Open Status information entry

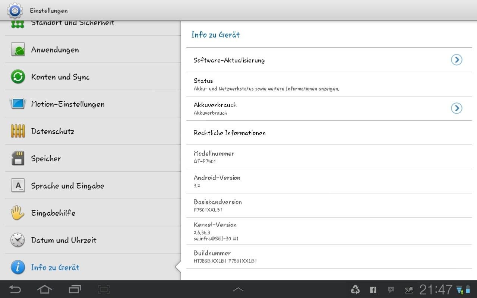329,84
